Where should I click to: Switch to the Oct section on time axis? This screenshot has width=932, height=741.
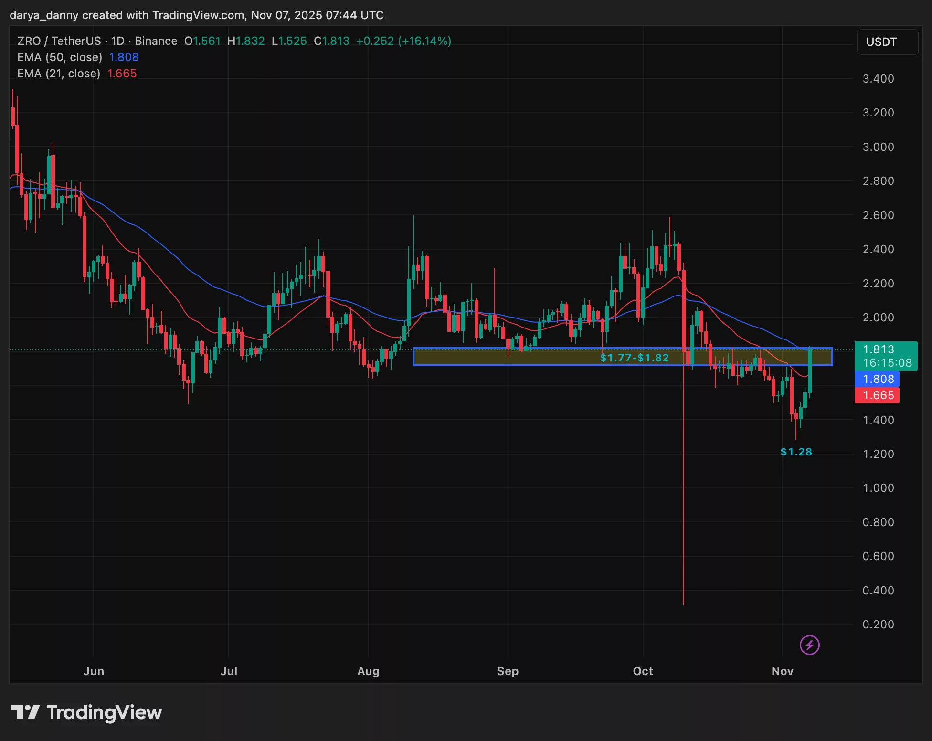643,671
